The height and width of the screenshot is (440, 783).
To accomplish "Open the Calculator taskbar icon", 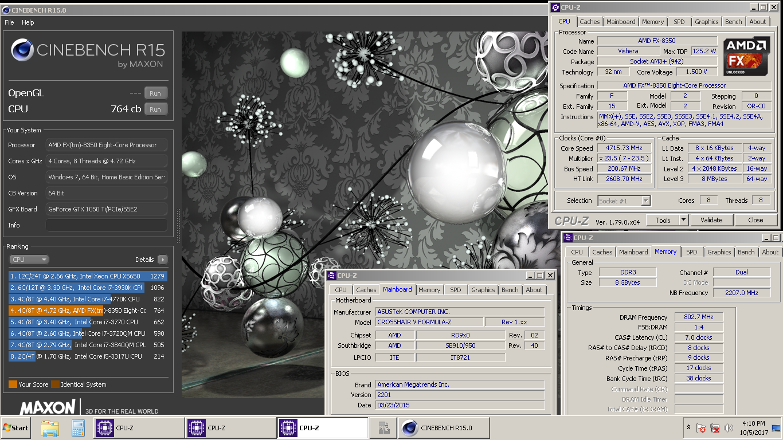I will (x=78, y=428).
